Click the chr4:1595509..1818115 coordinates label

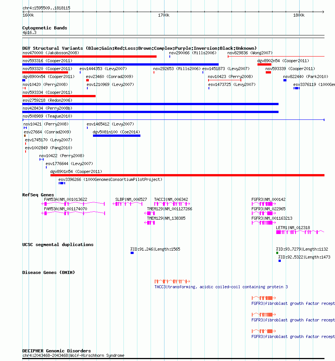pyautogui.click(x=46, y=8)
